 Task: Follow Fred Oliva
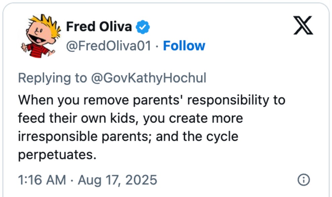[x=184, y=46]
